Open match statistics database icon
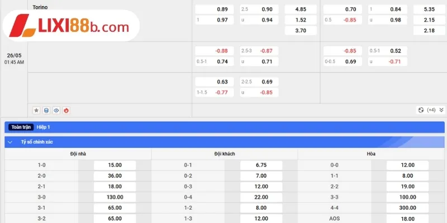Screen dimensions: 447x223 click(x=46, y=110)
